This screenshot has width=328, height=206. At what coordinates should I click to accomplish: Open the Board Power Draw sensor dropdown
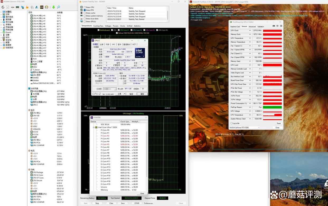pos(250,80)
